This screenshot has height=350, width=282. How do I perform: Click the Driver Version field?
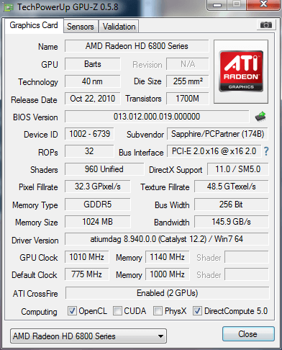pos(167,239)
